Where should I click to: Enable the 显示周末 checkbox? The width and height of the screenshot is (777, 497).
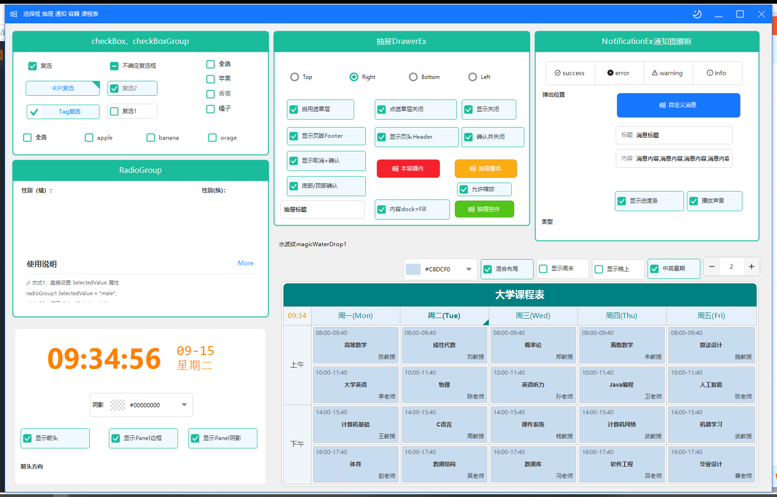pos(543,269)
